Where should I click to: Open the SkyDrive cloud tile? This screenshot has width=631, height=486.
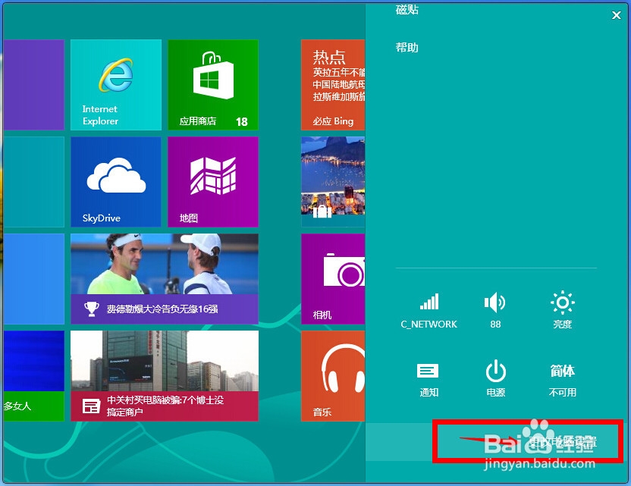click(x=116, y=182)
